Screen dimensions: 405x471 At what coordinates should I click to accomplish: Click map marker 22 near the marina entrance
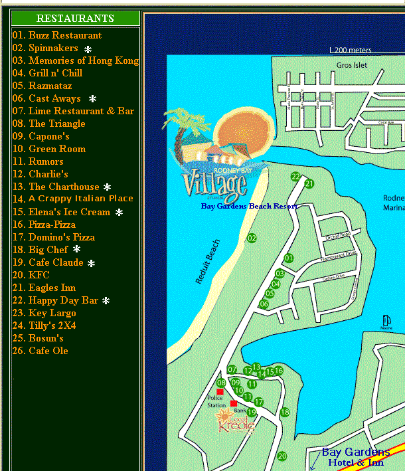[x=295, y=177]
